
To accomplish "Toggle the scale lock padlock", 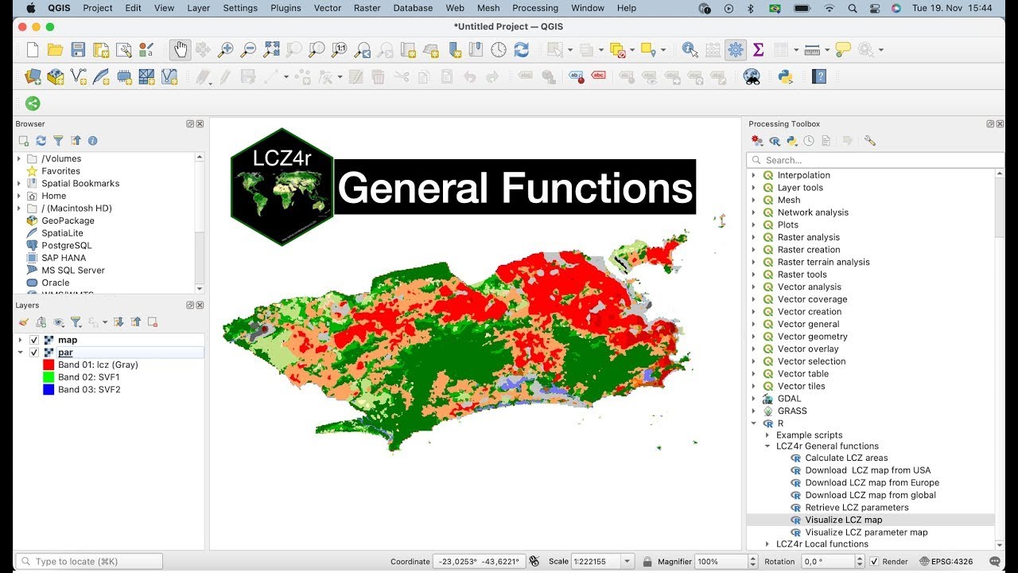I will point(647,562).
